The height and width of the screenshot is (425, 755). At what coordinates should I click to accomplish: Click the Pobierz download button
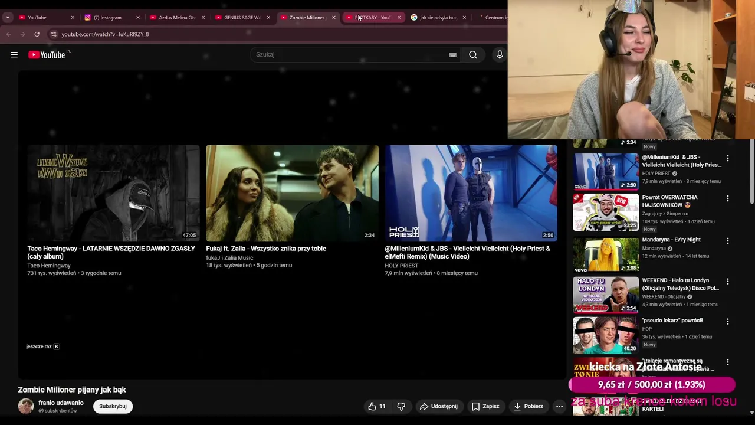[x=528, y=406]
